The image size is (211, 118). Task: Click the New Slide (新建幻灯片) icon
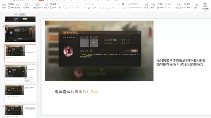pyautogui.click(x=38, y=4)
